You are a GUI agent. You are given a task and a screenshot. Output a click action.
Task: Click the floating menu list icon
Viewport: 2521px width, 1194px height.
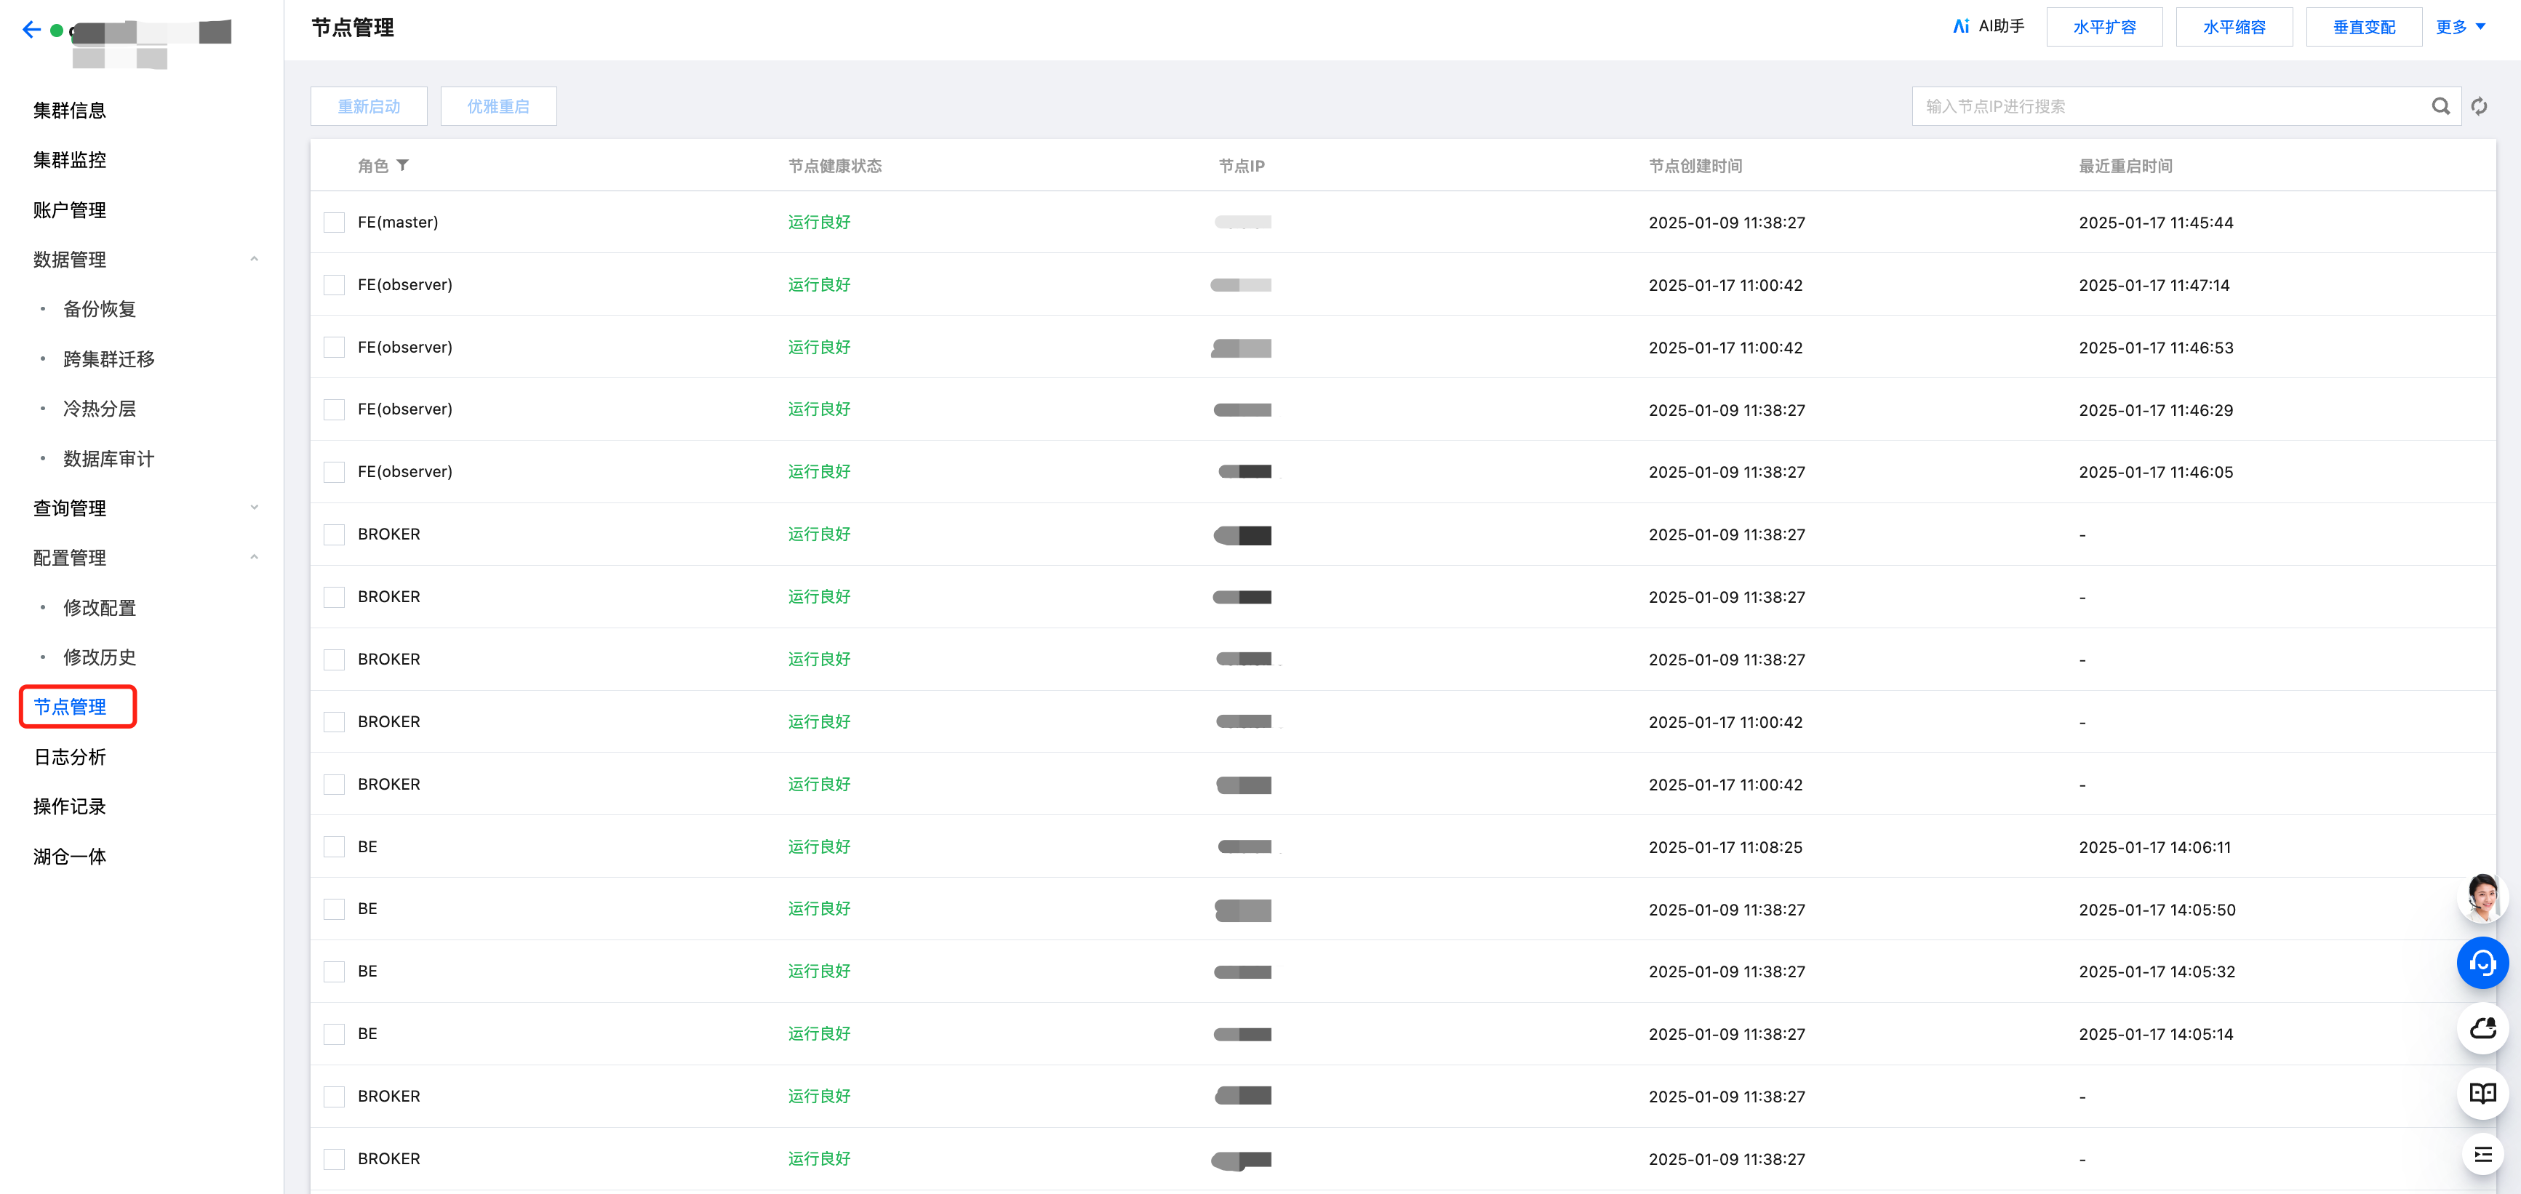click(2482, 1155)
